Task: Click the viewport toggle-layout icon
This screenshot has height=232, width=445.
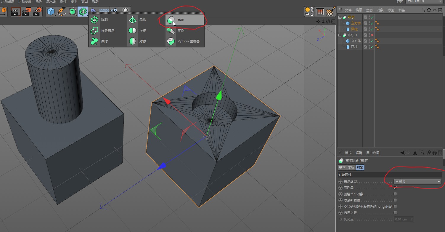Action: (333, 22)
